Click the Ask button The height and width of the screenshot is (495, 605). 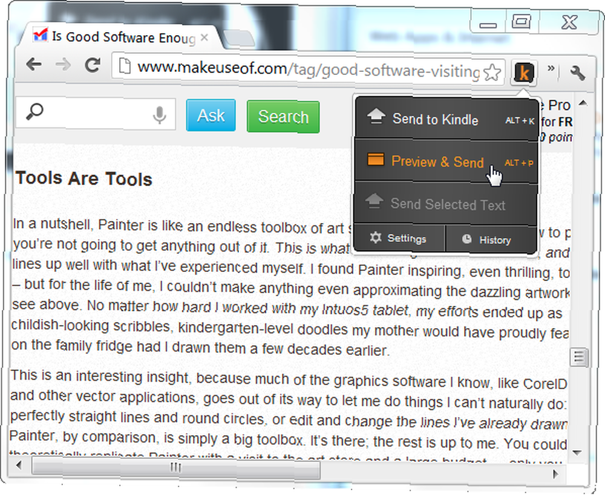(x=211, y=115)
